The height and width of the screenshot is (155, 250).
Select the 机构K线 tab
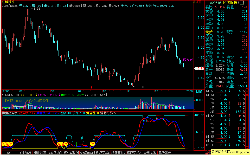pos(72,153)
